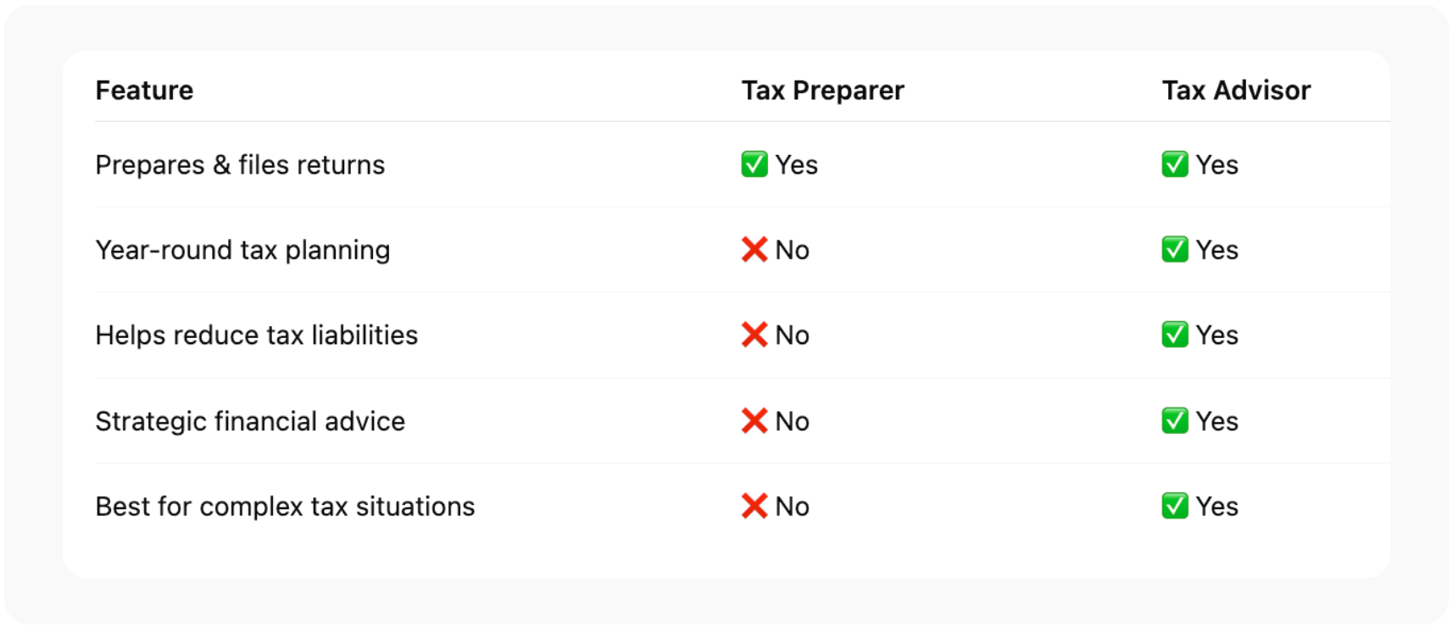
Task: Click red X icon in Helps reduce tax liabilities row
Action: click(x=754, y=335)
